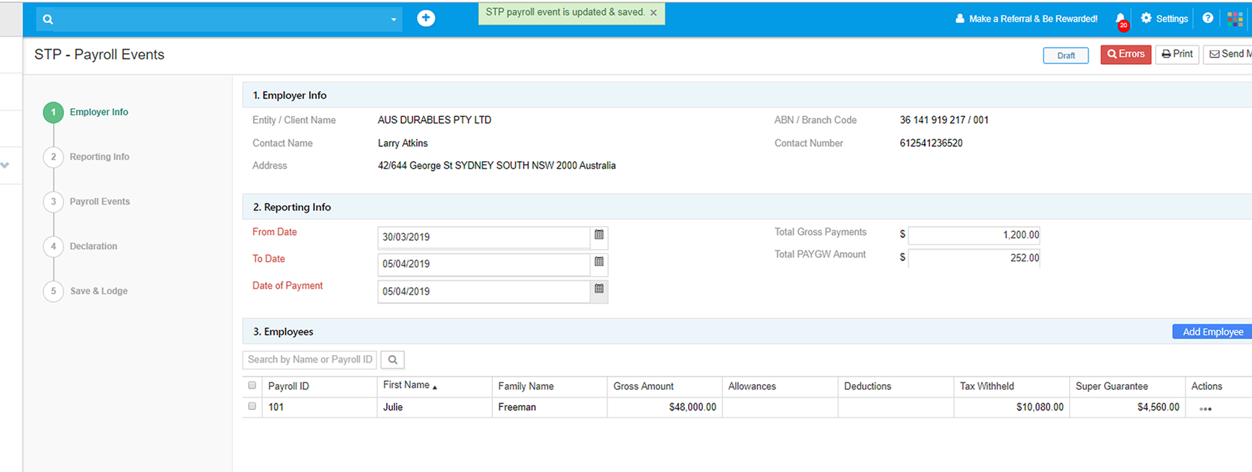Screen dimensions: 1252x472
Task: Open the colorful apps grid icon
Action: (x=1235, y=19)
